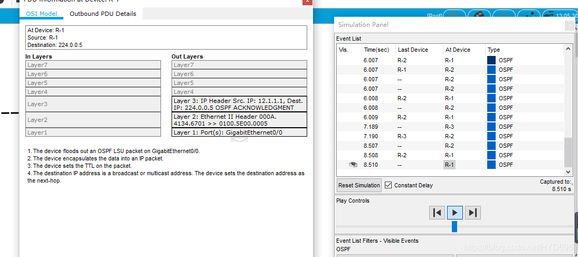Click In Layers Layer3 box
Viewport: 578px width, 257px height.
click(93, 104)
